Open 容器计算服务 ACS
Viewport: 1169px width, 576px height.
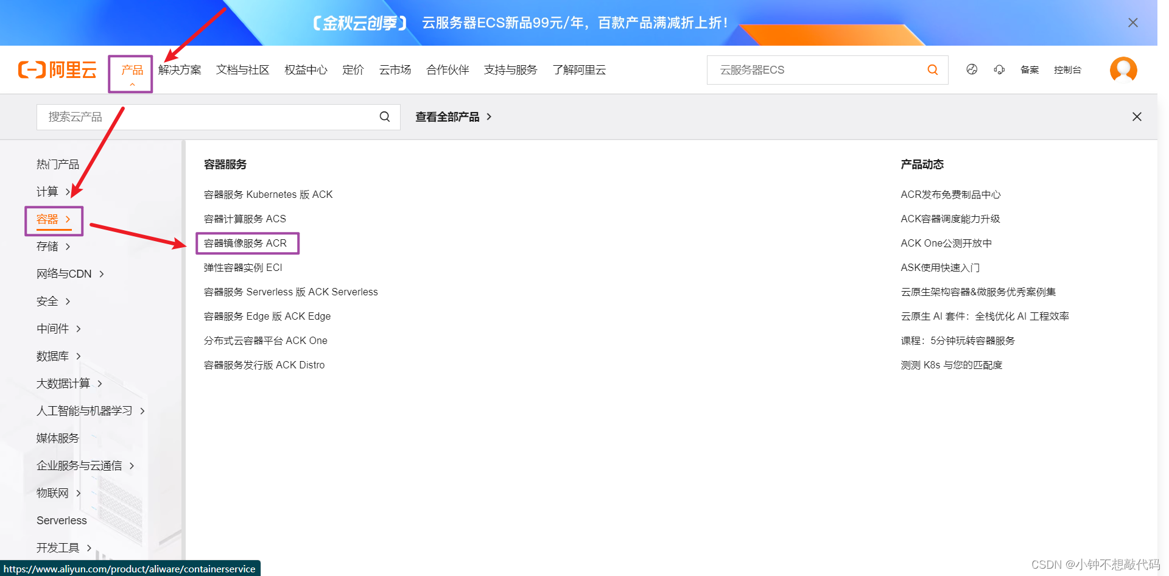245,219
